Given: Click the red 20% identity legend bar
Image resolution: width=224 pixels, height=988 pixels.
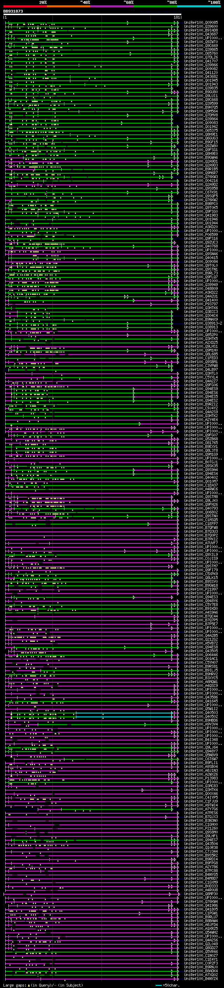Looking at the screenshot, I should pyautogui.click(x=25, y=6).
